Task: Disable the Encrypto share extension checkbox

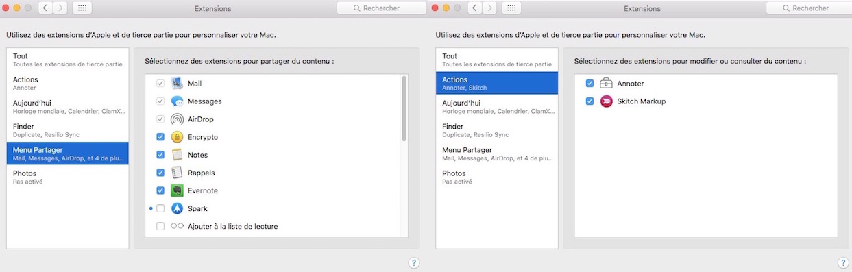Action: coord(160,137)
